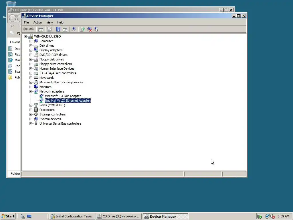Screen dimensions: 293x220
Task: Click the Universal Serial Bus plug icon
Action: coord(36,123)
